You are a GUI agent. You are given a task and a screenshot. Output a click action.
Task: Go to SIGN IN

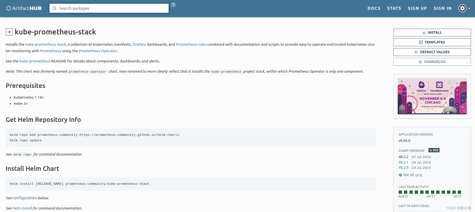[442, 8]
